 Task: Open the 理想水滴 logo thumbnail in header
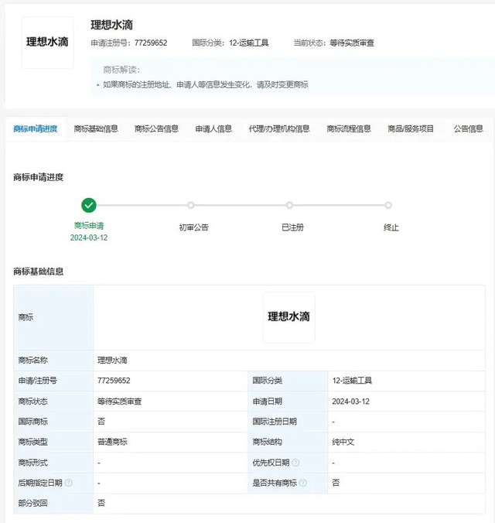(x=48, y=43)
